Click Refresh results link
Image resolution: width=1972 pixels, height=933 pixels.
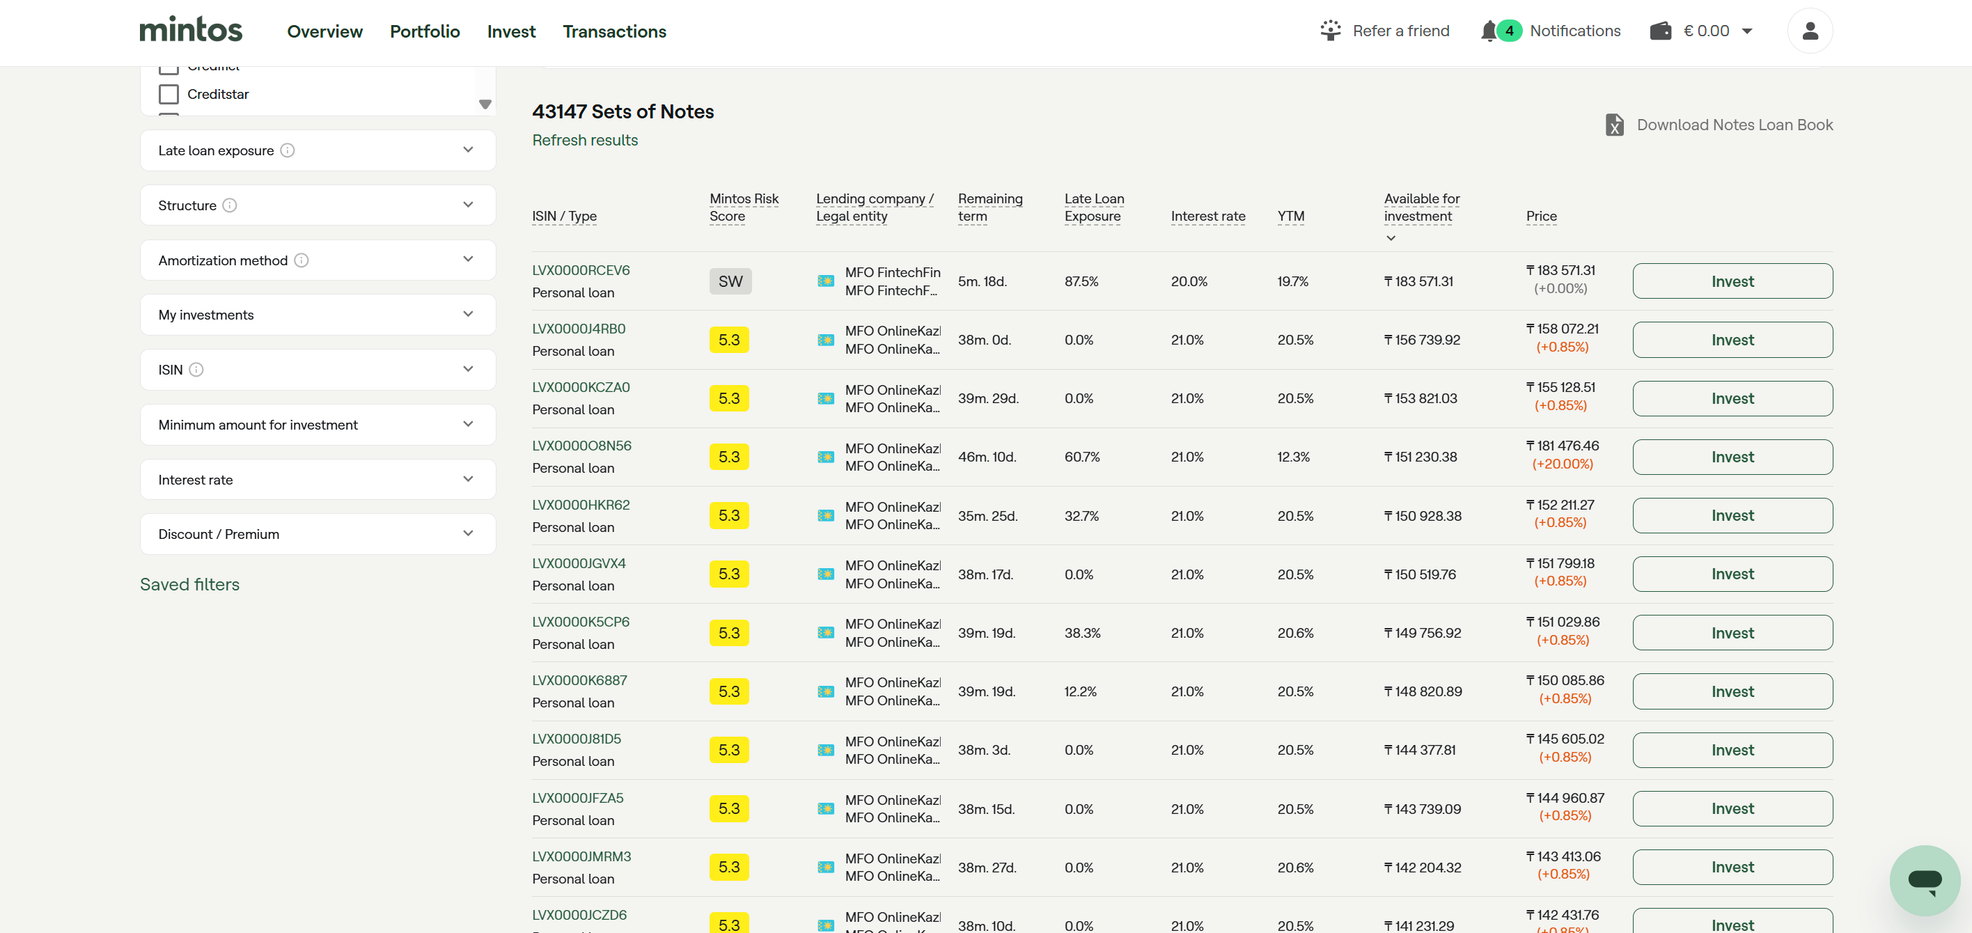(x=585, y=140)
